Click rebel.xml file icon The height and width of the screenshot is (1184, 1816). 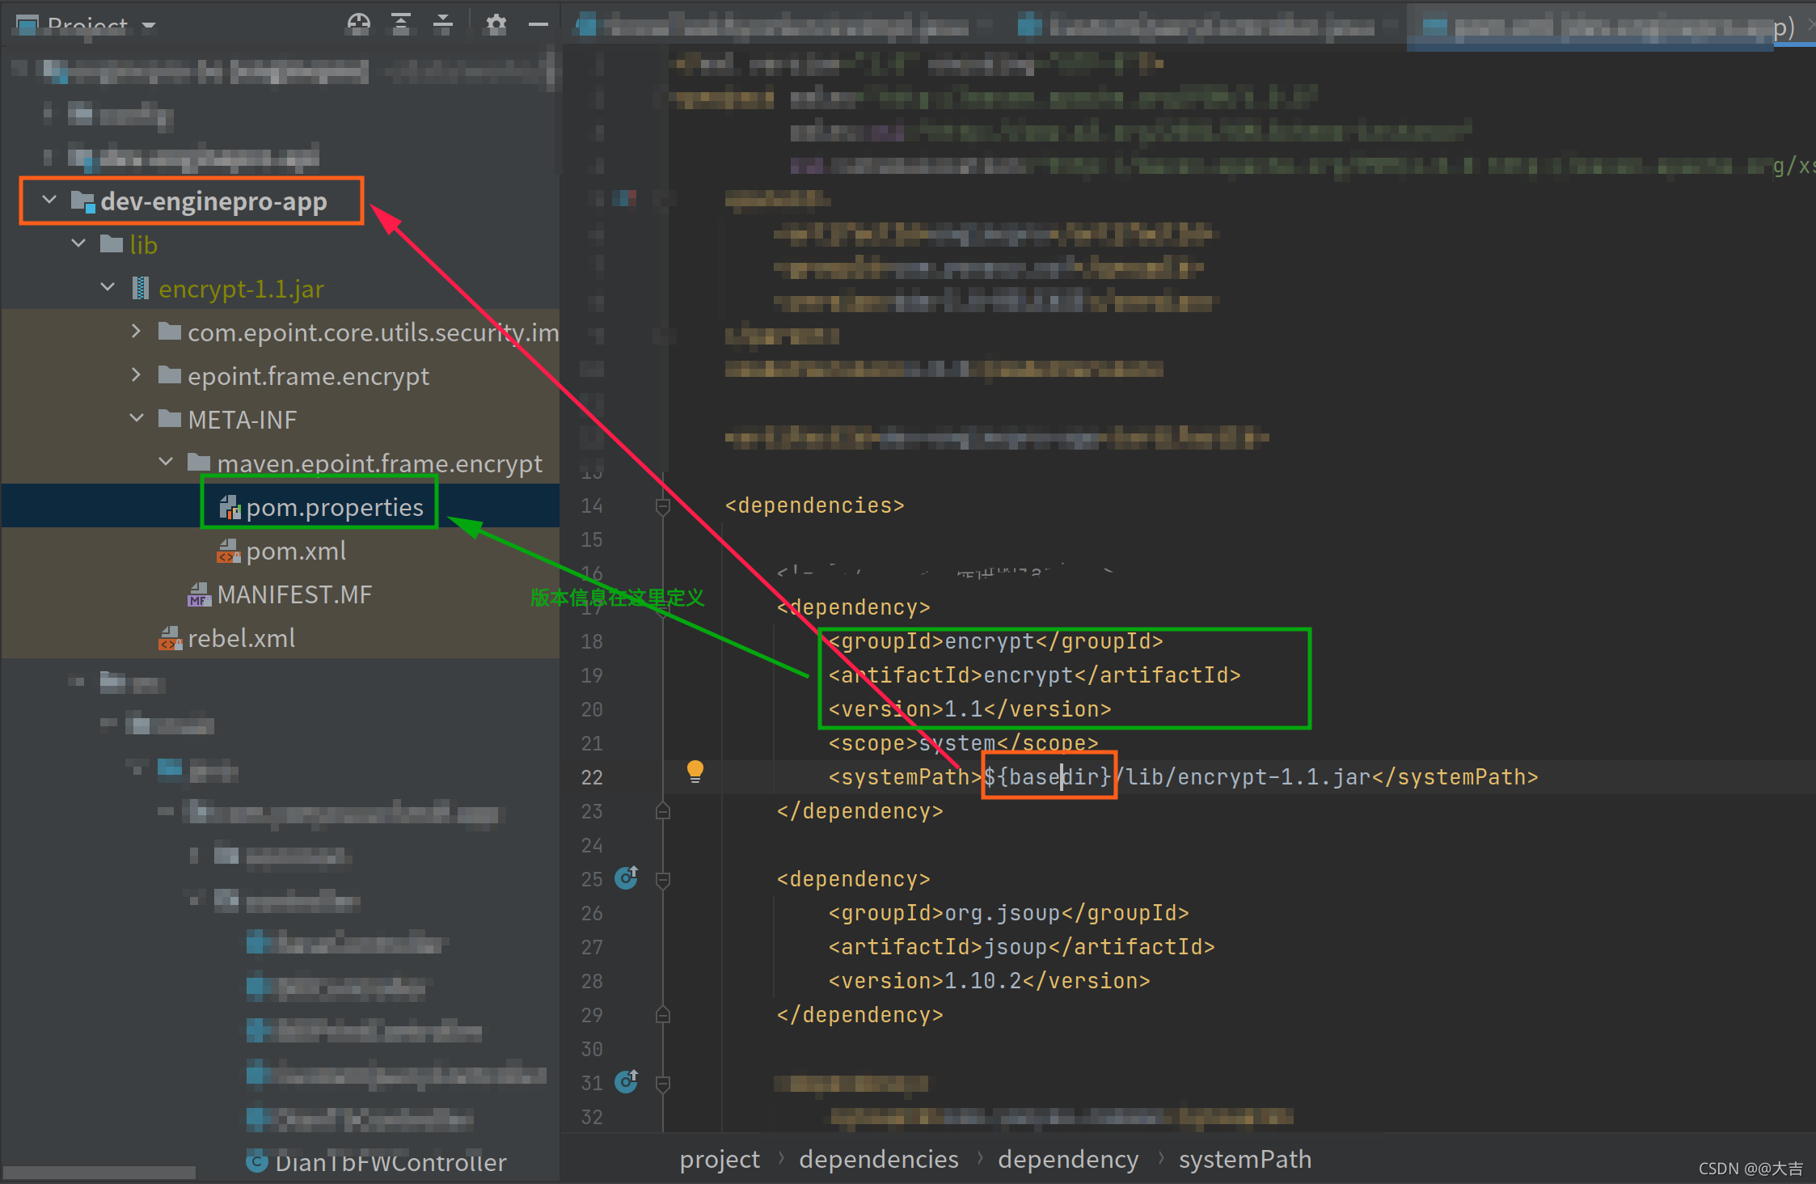[x=170, y=638]
